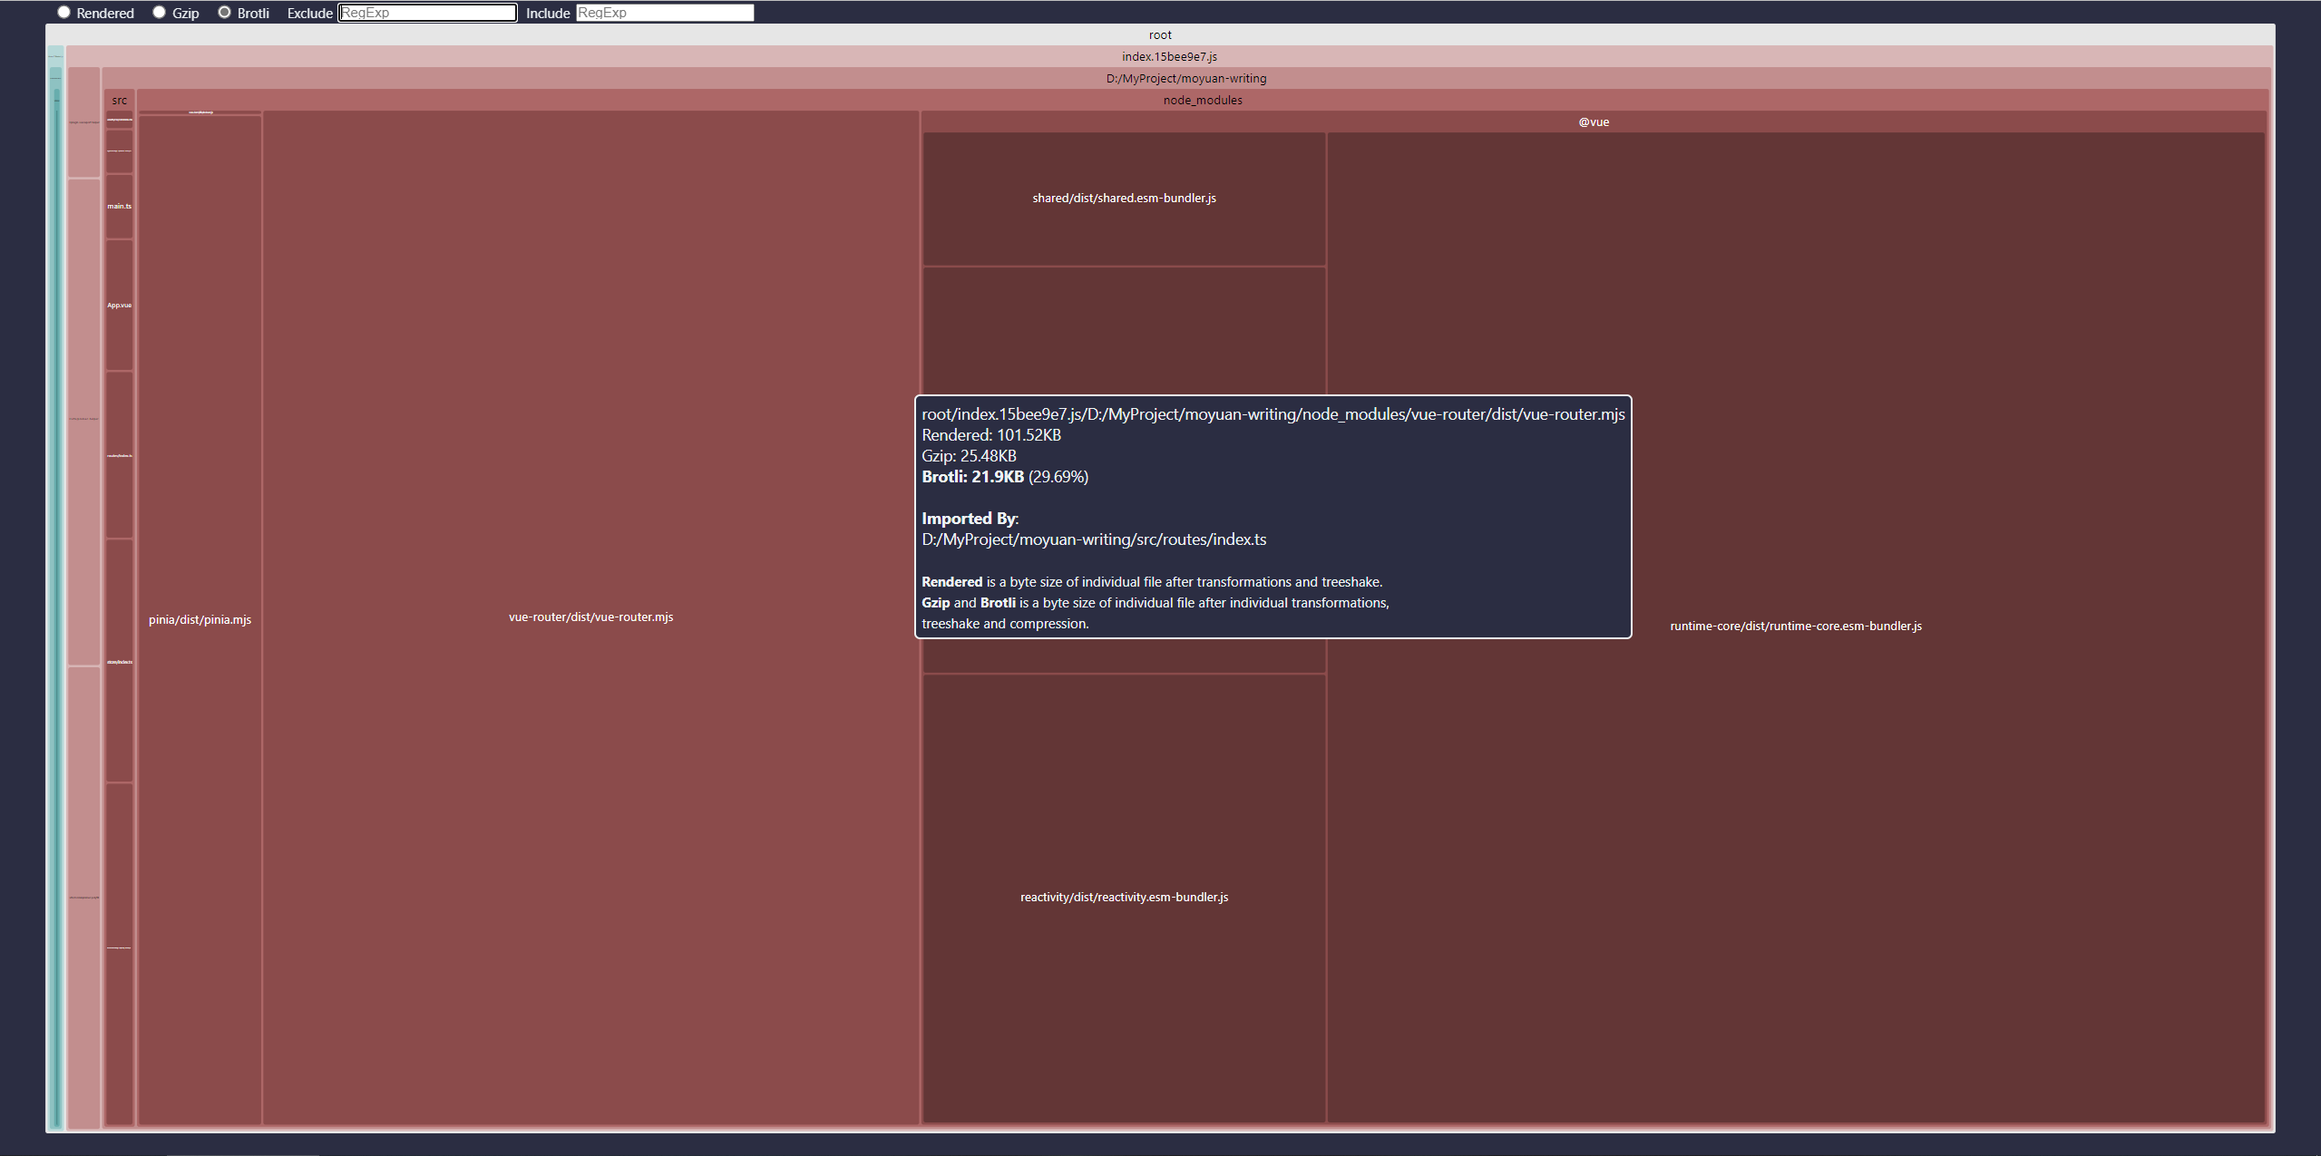Click the Imported By path src/routes/index.ts
This screenshot has height=1156, width=2321.
pyautogui.click(x=1094, y=539)
